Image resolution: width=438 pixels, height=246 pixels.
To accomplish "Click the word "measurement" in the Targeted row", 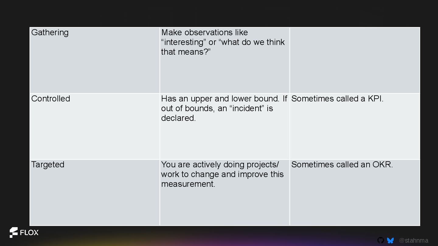I will pos(187,184).
